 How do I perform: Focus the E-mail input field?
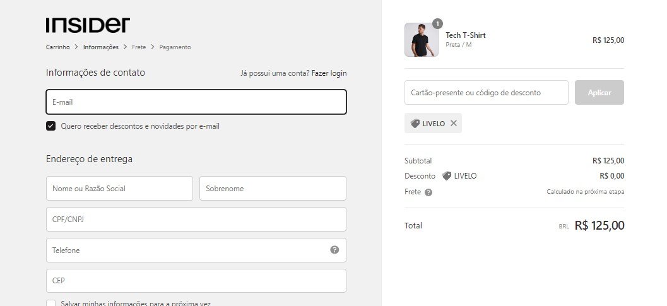(196, 102)
